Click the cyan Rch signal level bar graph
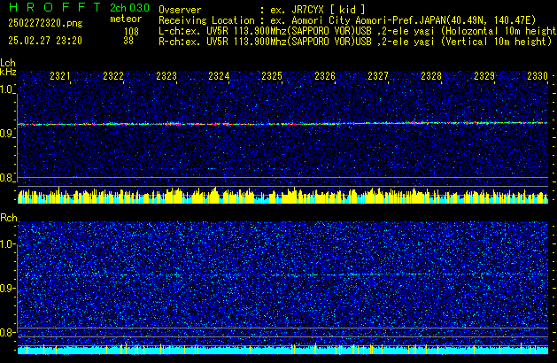The width and height of the screenshot is (557, 363). (x=282, y=350)
